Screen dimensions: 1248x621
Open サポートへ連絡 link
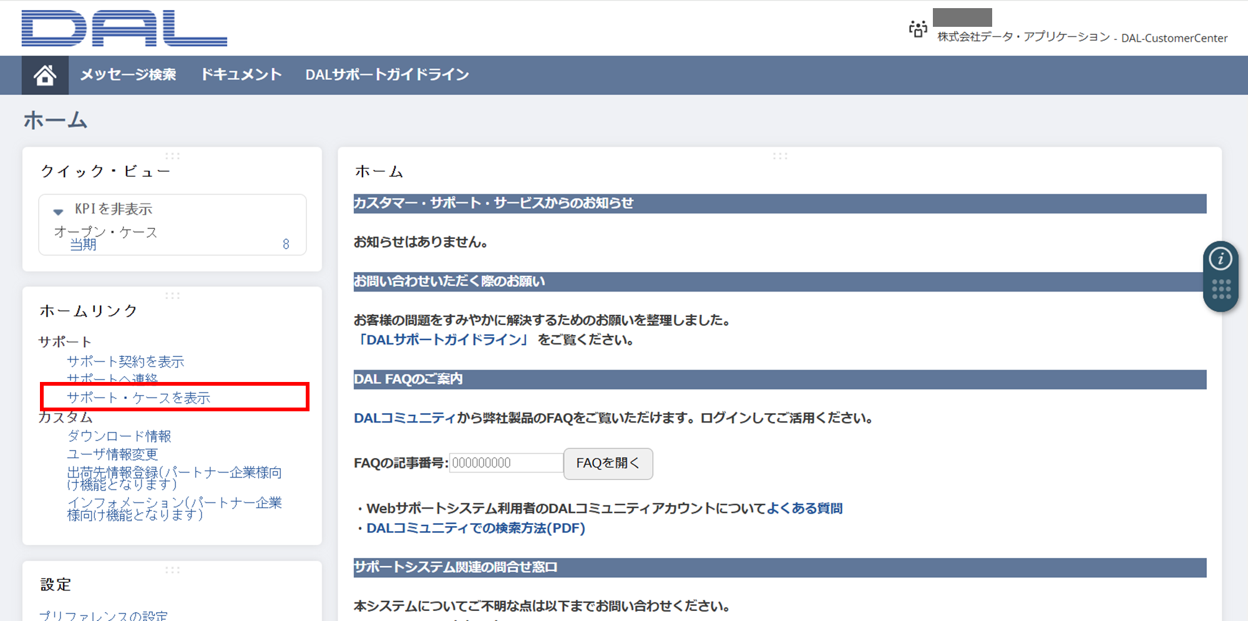112,378
